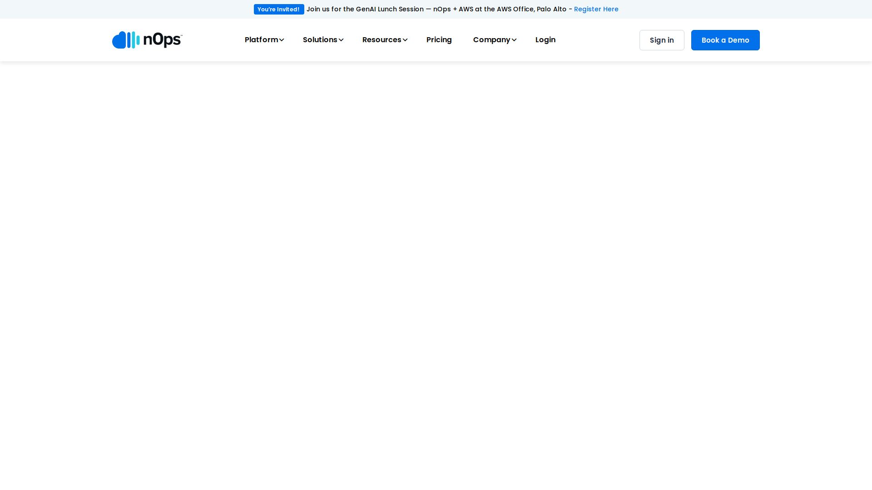The width and height of the screenshot is (872, 490).
Task: Click the chevron arrow beside Company
Action: point(514,40)
